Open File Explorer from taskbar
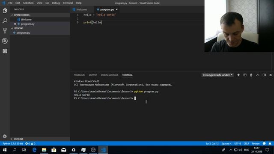Screen dimensions: 274x154 [44, 150]
